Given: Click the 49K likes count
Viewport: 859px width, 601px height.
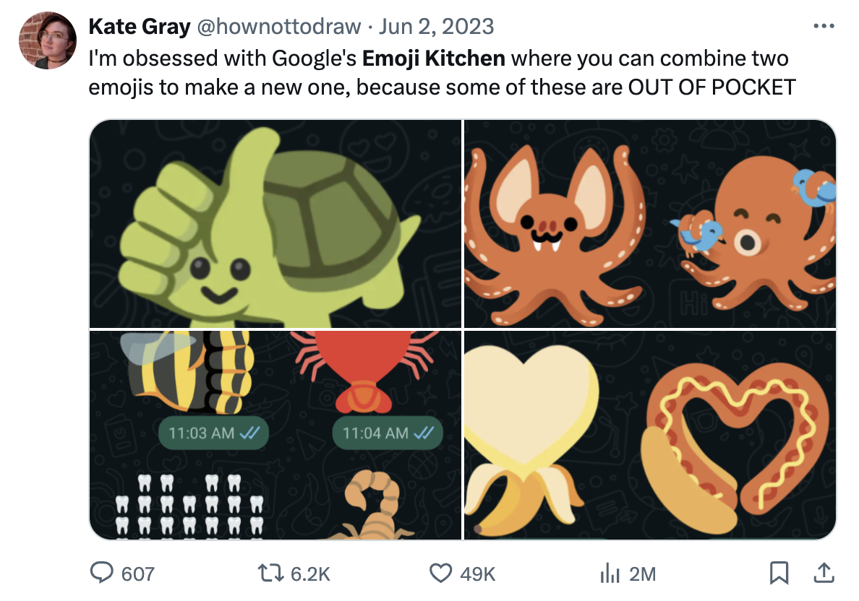Looking at the screenshot, I should click(477, 574).
